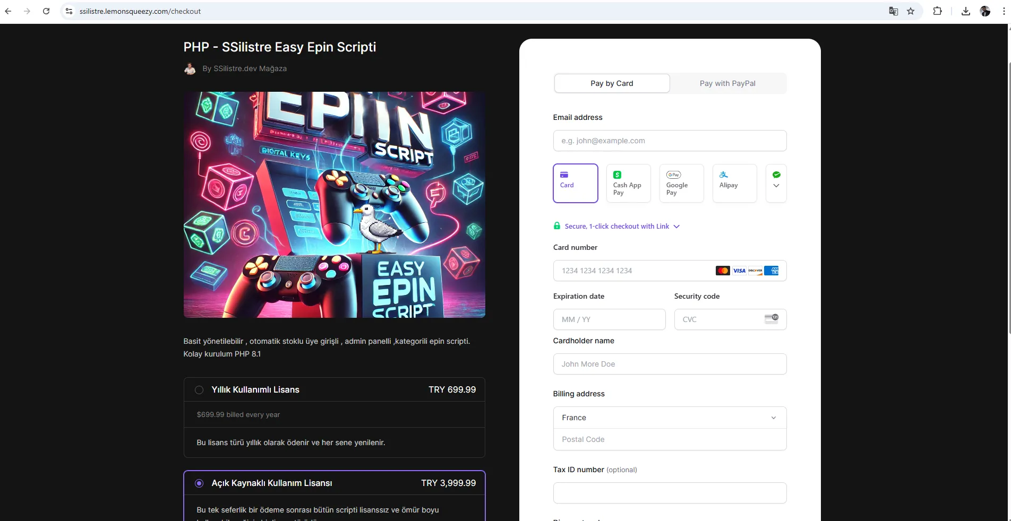This screenshot has width=1011, height=521.
Task: Click the 'Kolay kurulum PHP 8.1' description line
Action: 222,354
